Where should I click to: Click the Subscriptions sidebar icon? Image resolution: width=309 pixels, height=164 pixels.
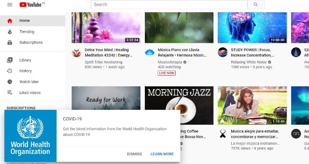point(10,42)
